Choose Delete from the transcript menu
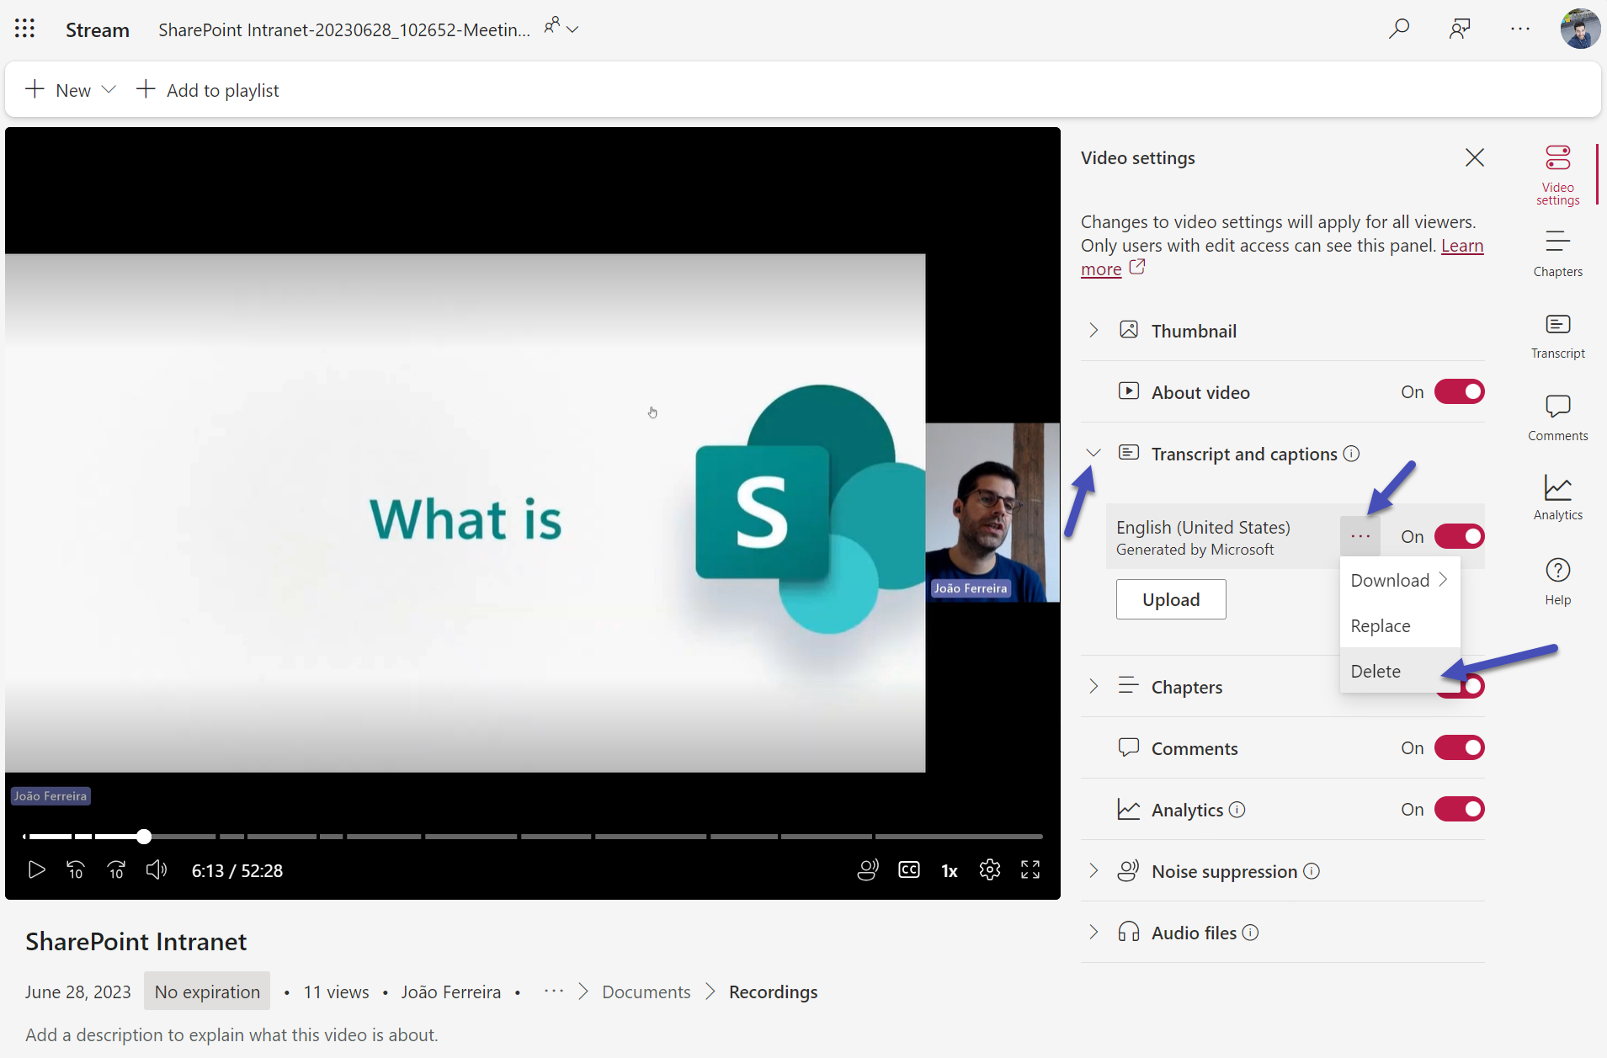This screenshot has width=1607, height=1058. click(x=1376, y=671)
